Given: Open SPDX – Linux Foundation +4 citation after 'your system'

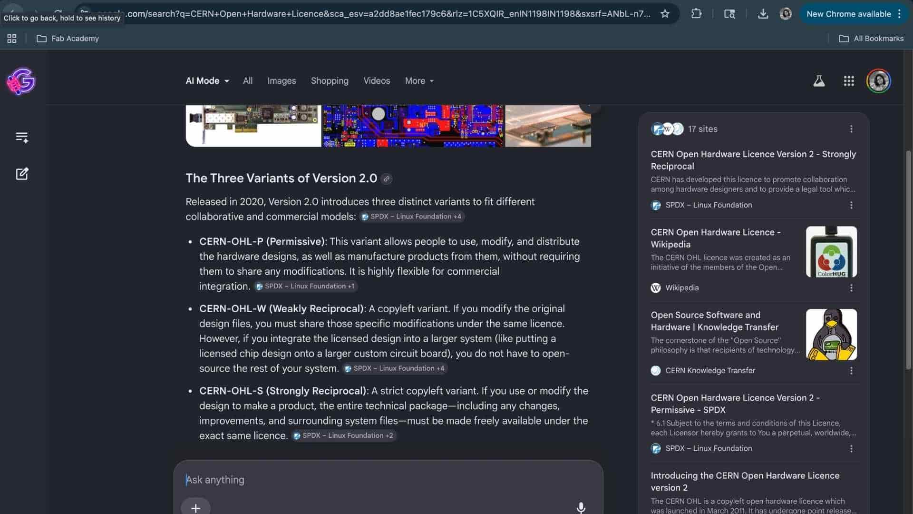Looking at the screenshot, I should click(395, 368).
